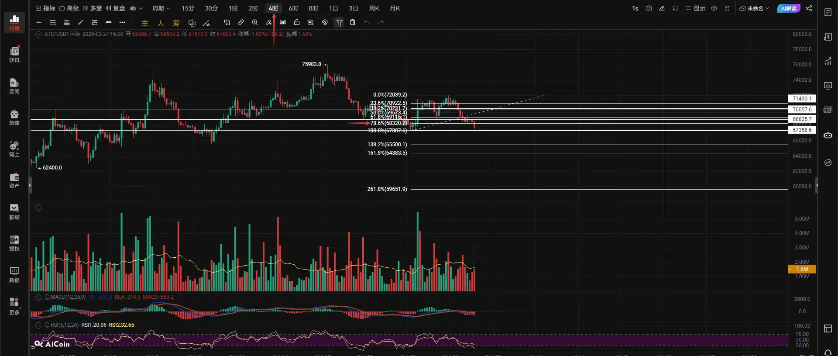
Task: Open the robot assistant icon on right panel
Action: pyautogui.click(x=828, y=135)
